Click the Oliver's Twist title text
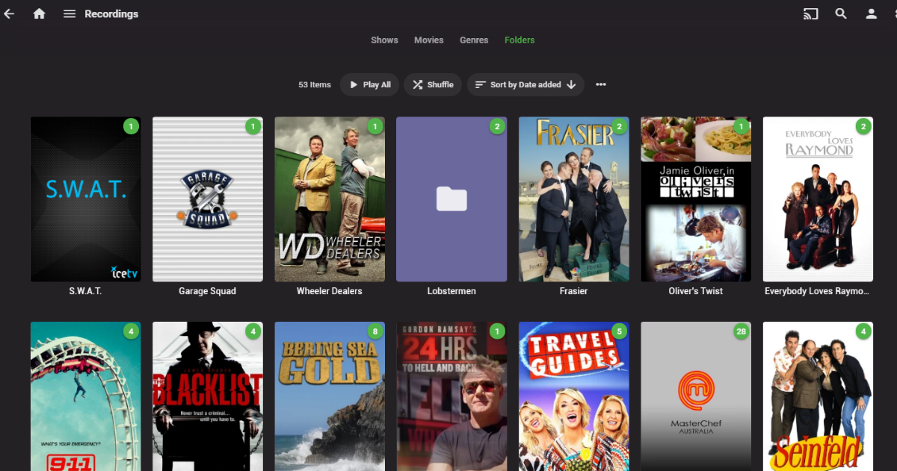 (696, 291)
